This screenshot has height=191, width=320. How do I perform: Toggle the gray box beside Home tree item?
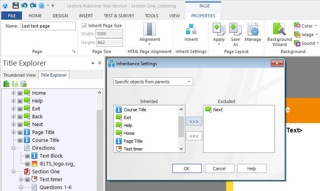point(20,93)
